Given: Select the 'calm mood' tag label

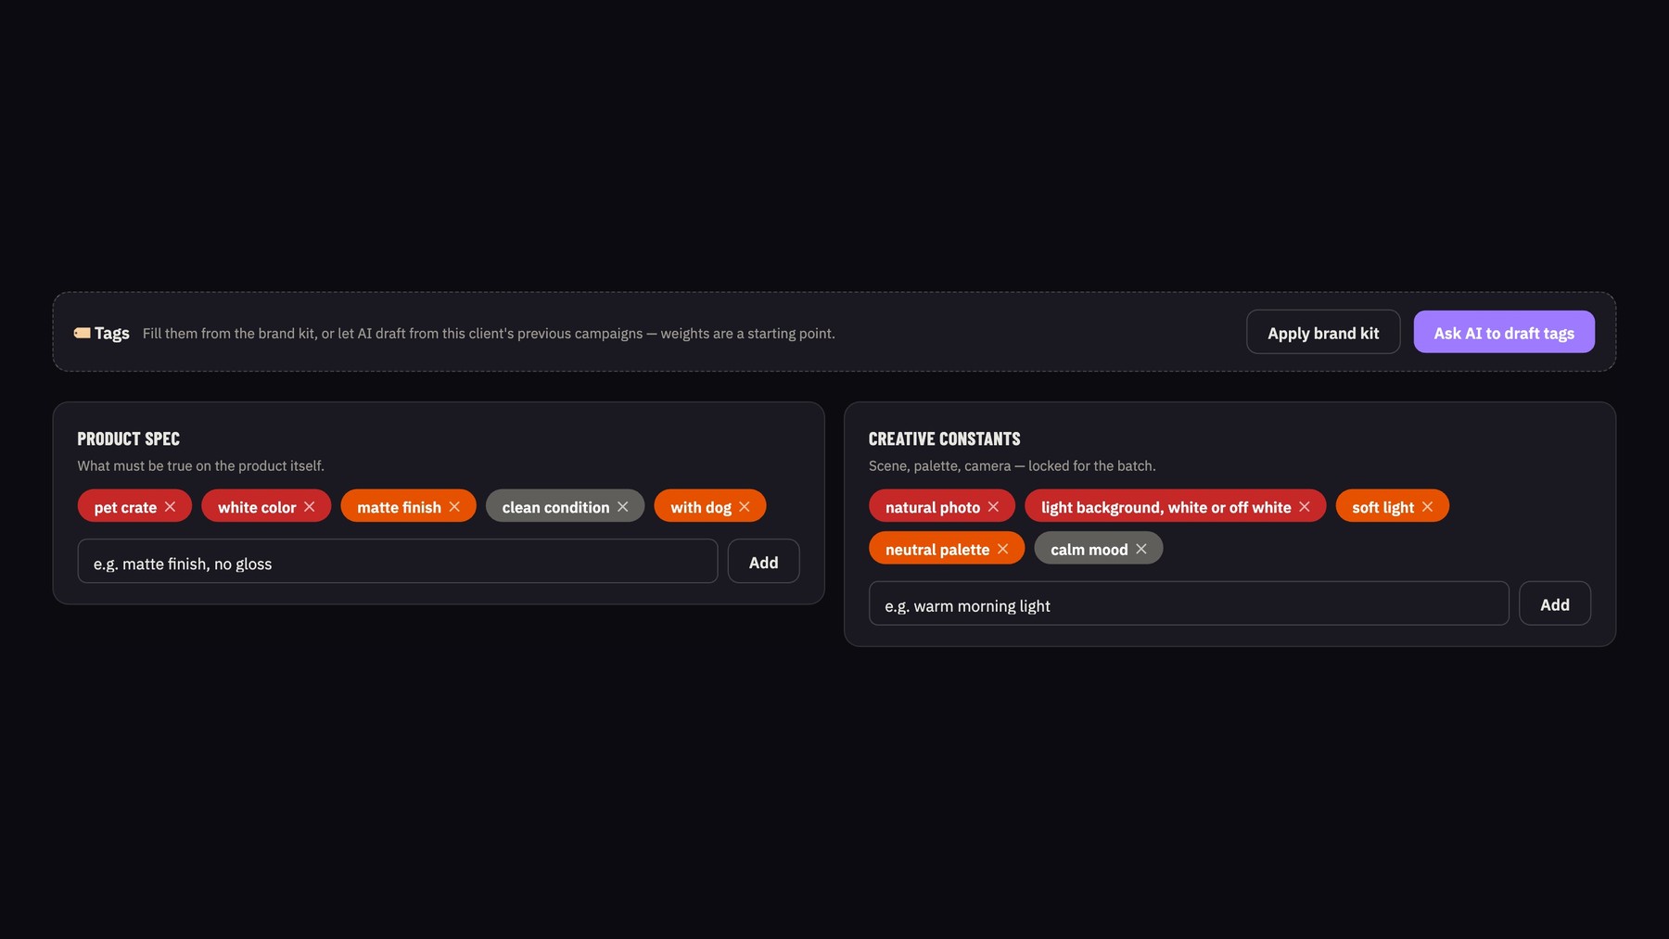Looking at the screenshot, I should 1089,550.
